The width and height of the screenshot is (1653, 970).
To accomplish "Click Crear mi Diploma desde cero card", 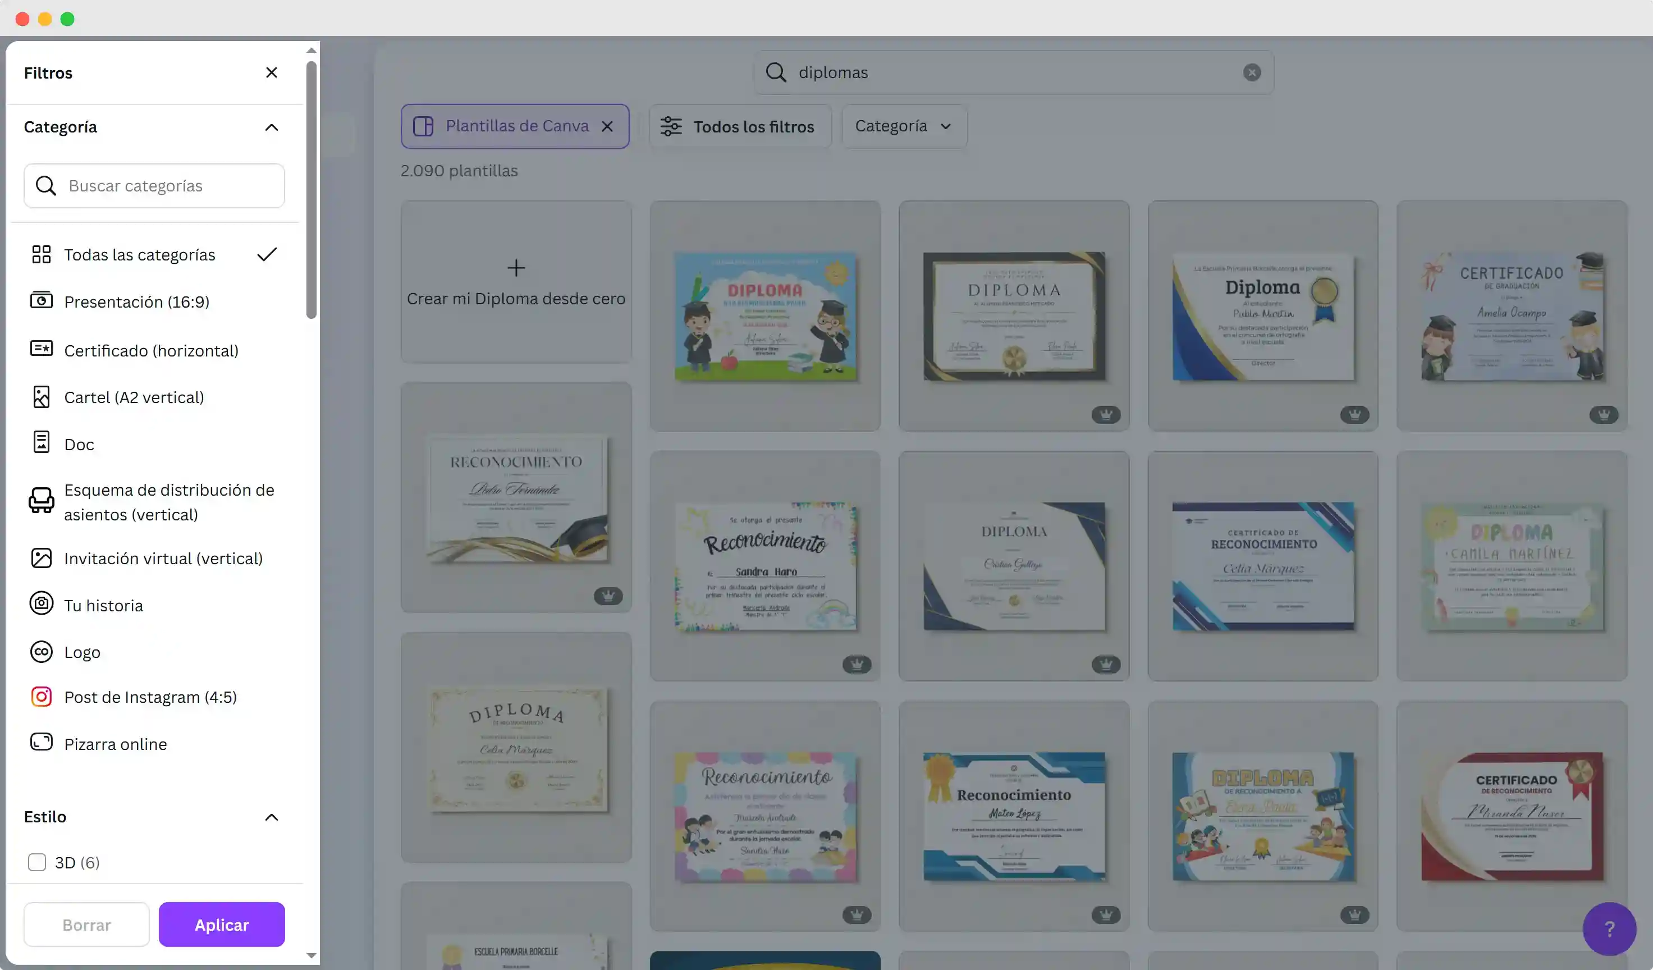I will point(516,282).
